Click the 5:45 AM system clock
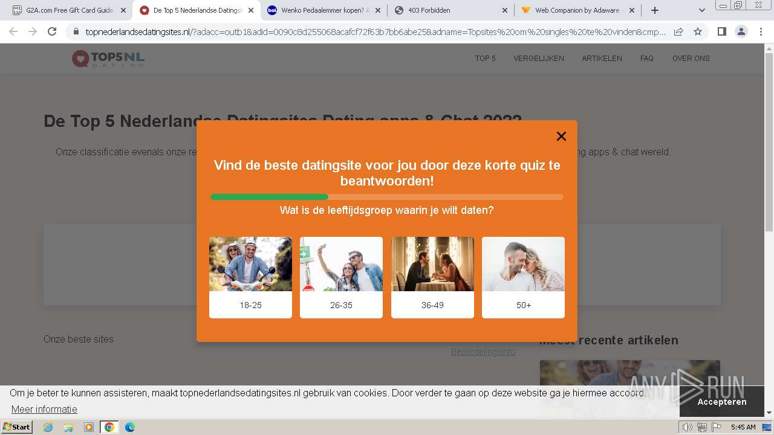Image resolution: width=774 pixels, height=435 pixels. pos(743,427)
